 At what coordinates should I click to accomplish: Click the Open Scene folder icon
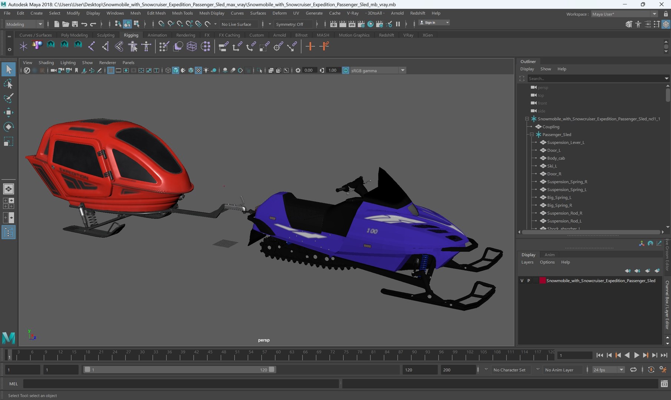click(66, 24)
